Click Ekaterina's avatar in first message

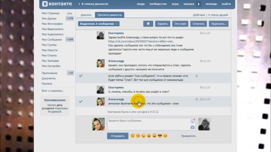pyautogui.click(x=101, y=35)
